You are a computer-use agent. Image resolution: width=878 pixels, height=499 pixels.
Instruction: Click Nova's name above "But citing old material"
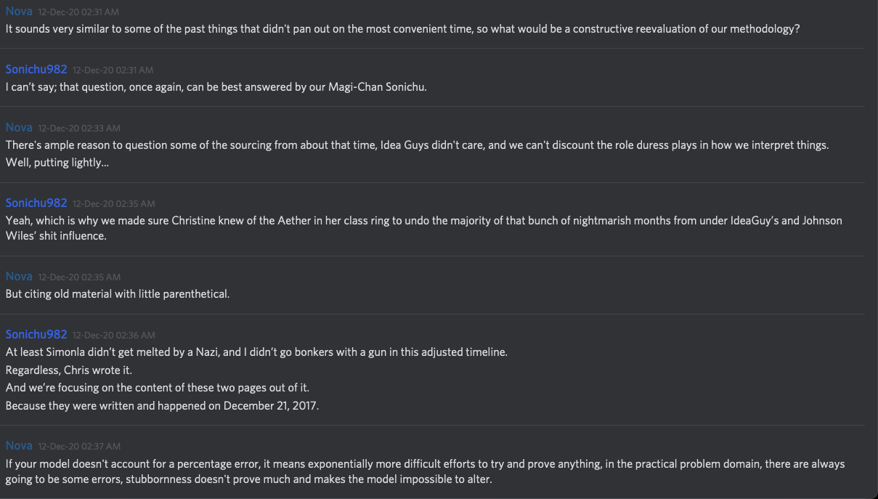19,276
